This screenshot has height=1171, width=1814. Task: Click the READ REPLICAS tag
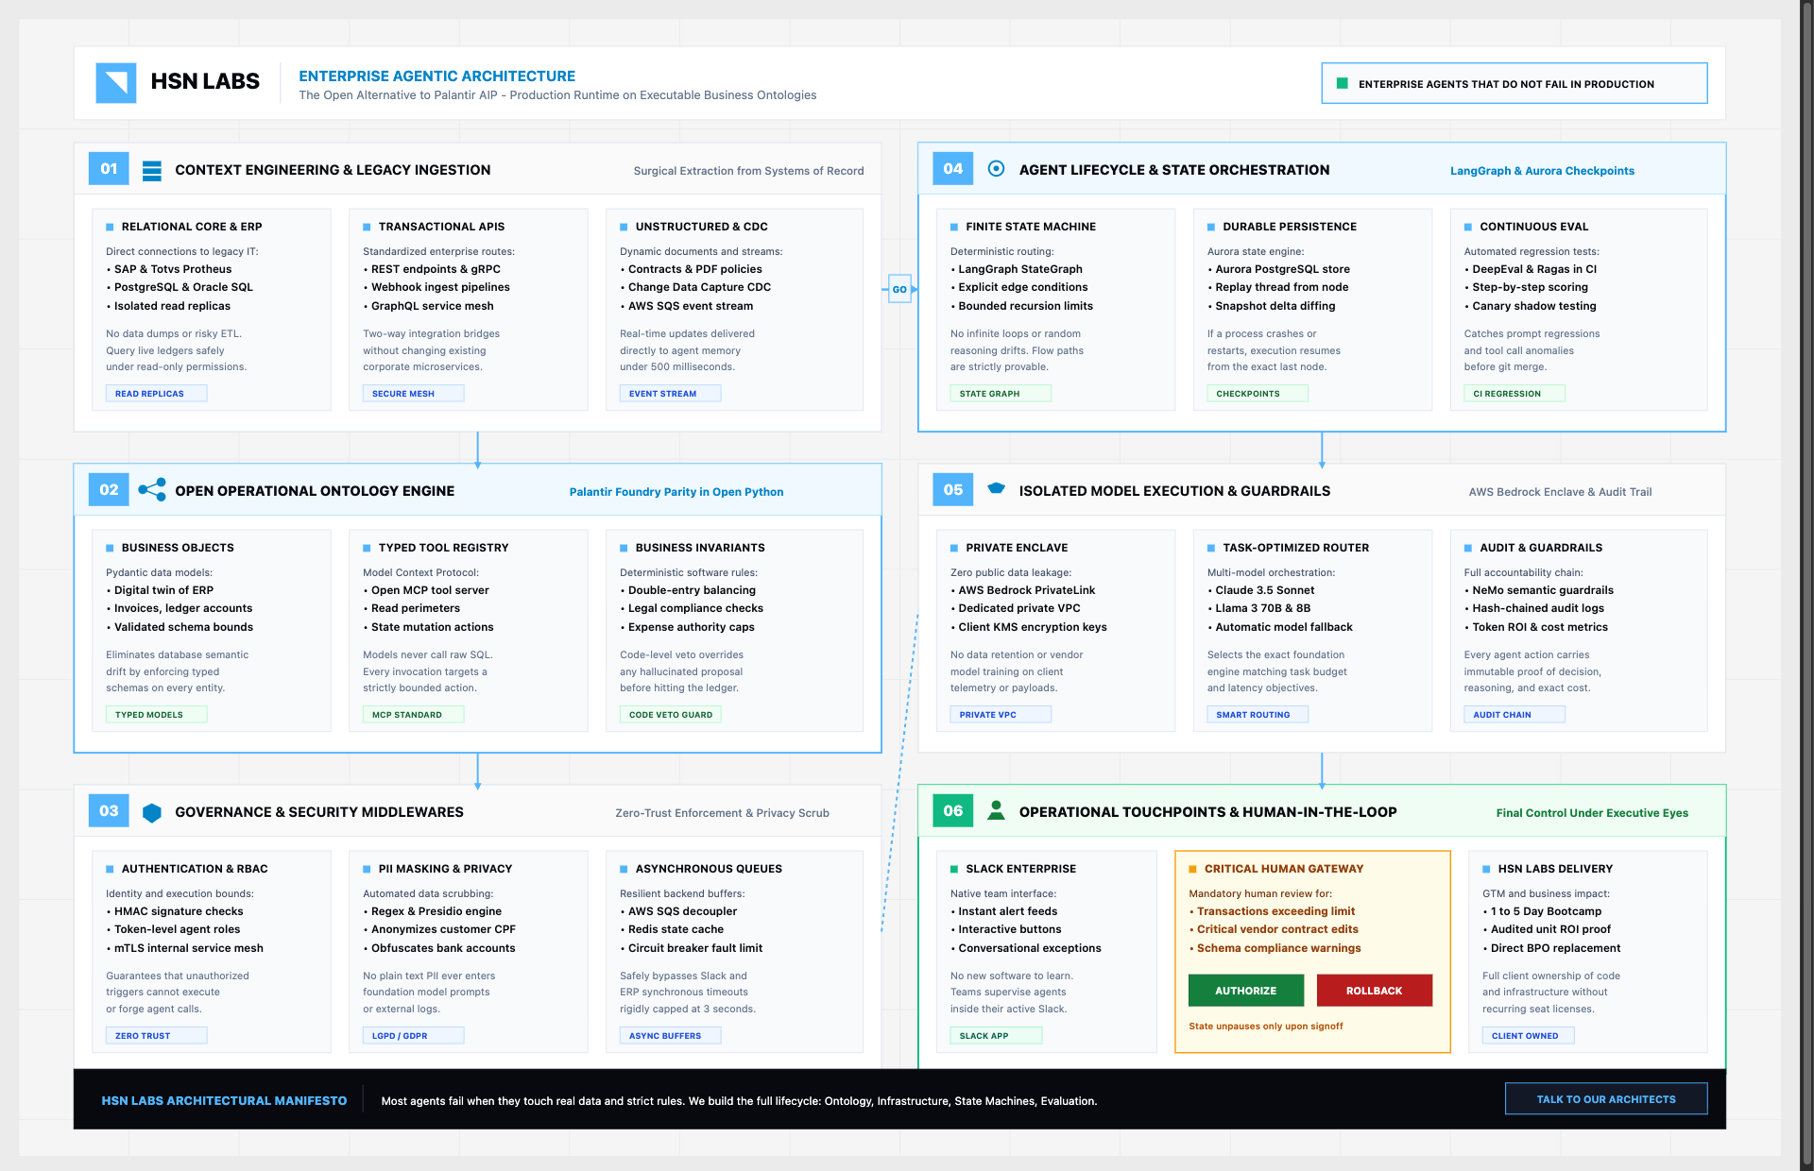156,394
